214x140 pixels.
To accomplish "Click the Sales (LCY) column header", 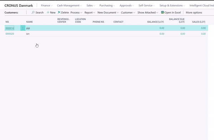I will [x=199, y=22].
